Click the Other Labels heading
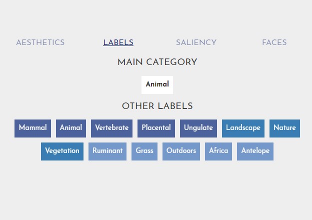This screenshot has height=220, width=312. pos(157,106)
